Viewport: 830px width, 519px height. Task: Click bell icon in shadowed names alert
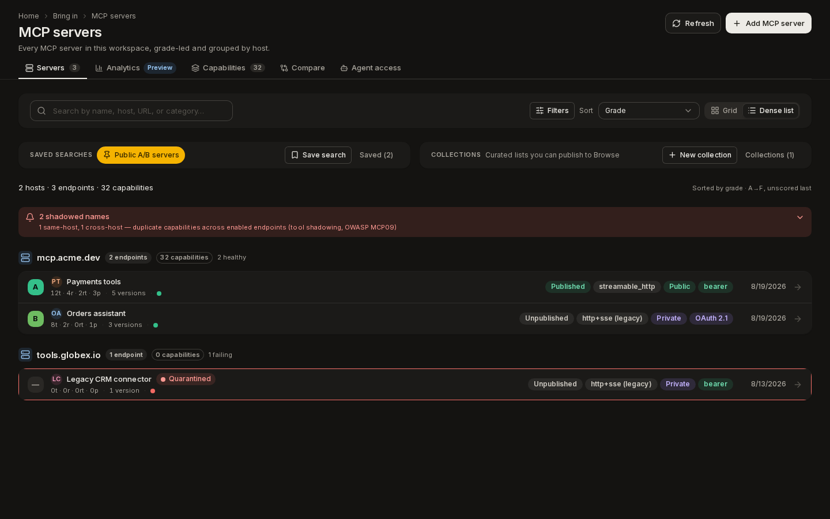(x=30, y=217)
